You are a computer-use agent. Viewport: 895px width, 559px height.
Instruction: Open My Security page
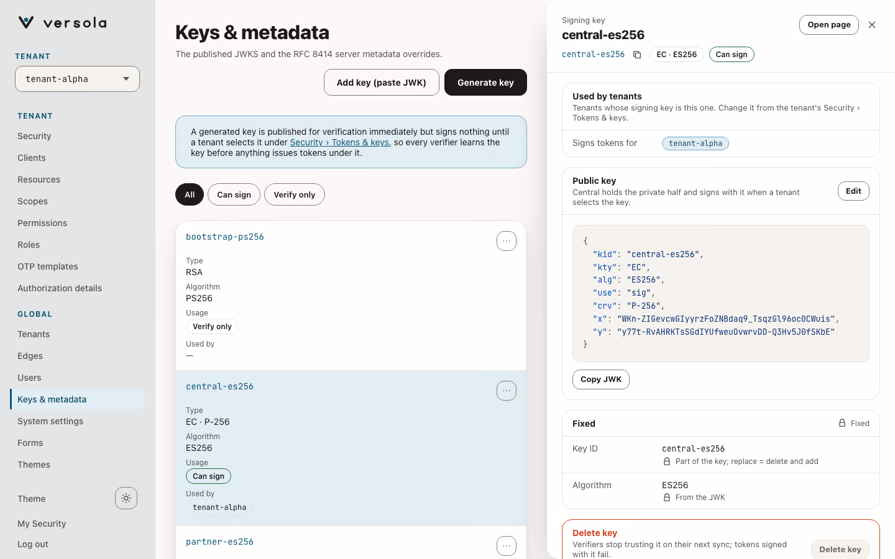click(x=42, y=524)
